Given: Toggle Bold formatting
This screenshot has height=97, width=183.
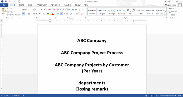Looking at the screenshot, I should point(23,14).
